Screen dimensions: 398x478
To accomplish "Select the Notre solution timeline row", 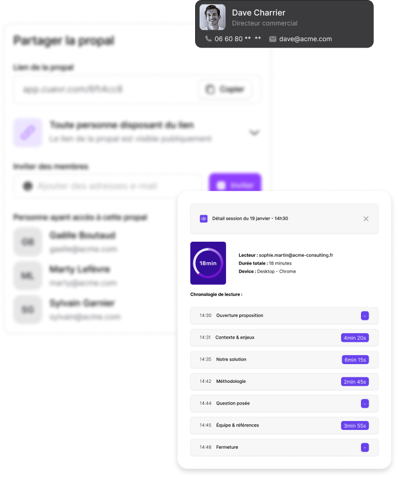I will pyautogui.click(x=284, y=360).
